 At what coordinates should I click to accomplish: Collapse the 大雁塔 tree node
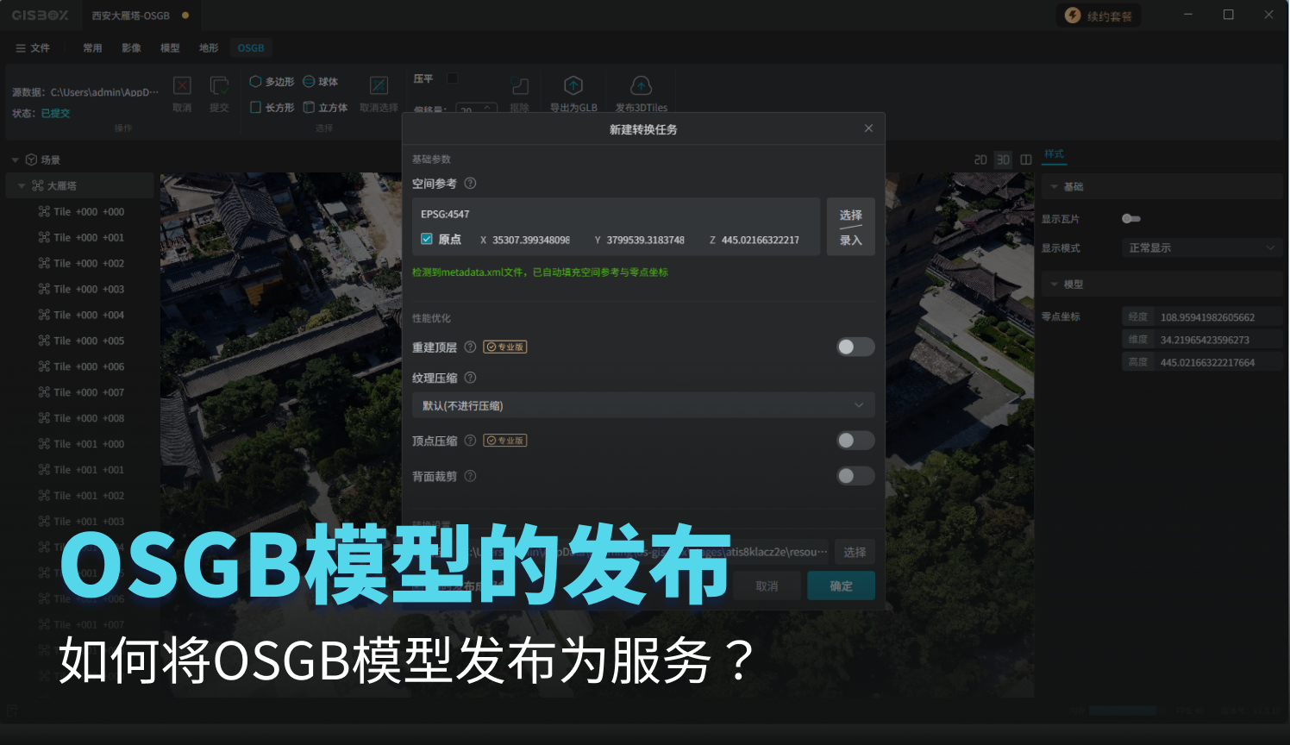[22, 186]
